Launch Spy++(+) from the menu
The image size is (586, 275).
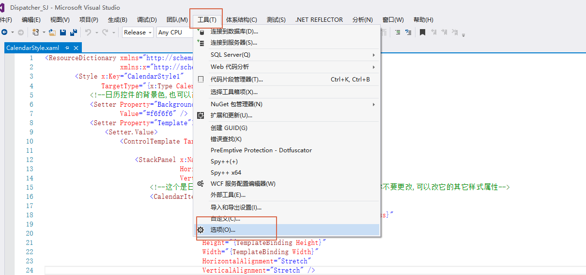pyautogui.click(x=287, y=162)
